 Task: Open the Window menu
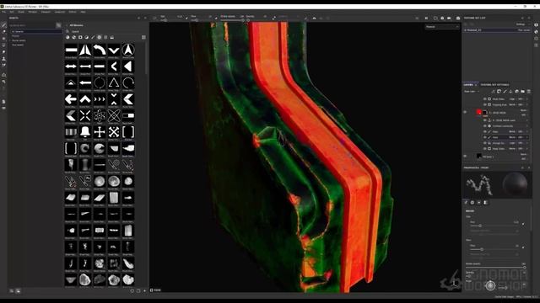[x=33, y=12]
